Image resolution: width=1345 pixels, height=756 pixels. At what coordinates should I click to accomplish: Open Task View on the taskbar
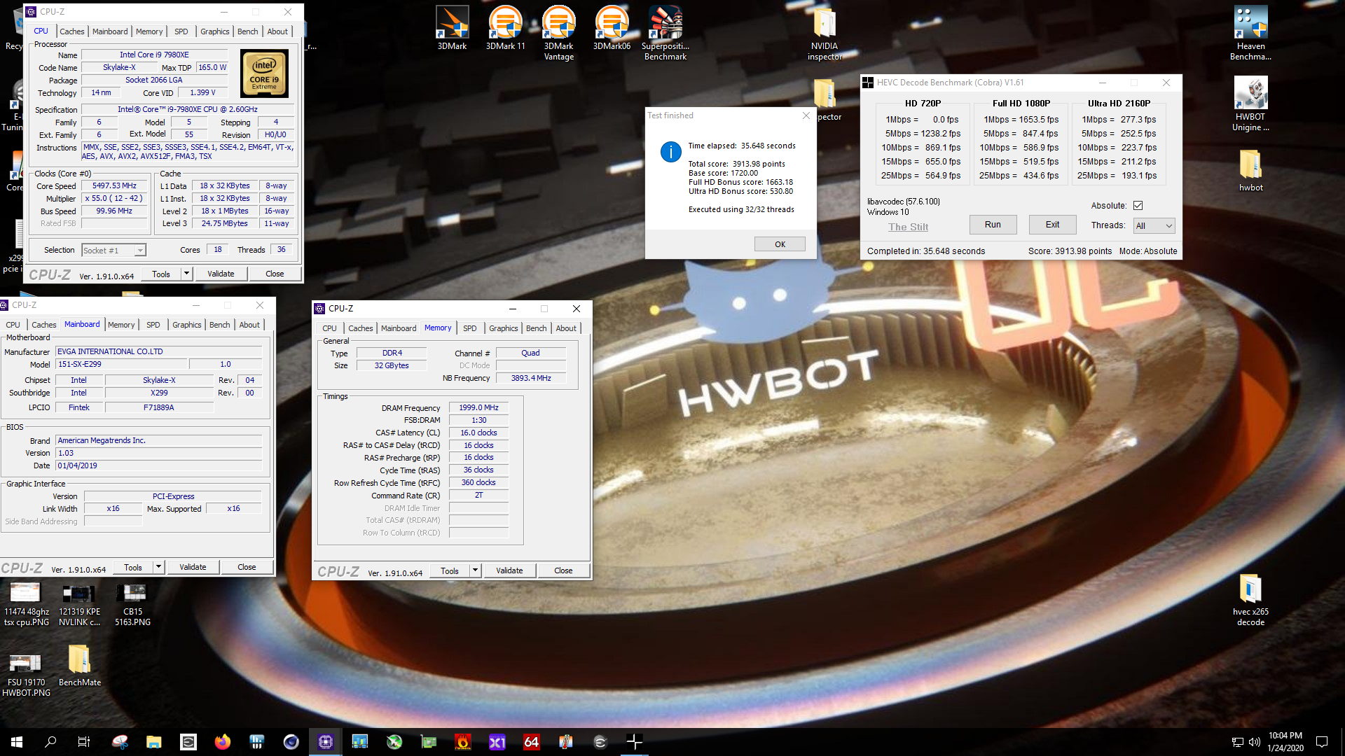pos(84,742)
